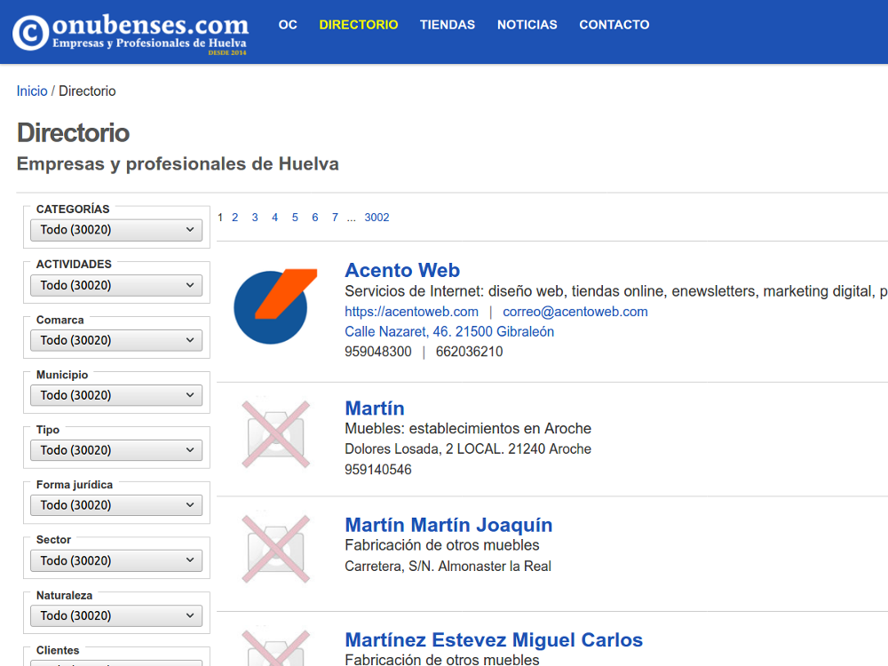Select mobile number 662036210
The image size is (888, 666).
click(x=470, y=352)
